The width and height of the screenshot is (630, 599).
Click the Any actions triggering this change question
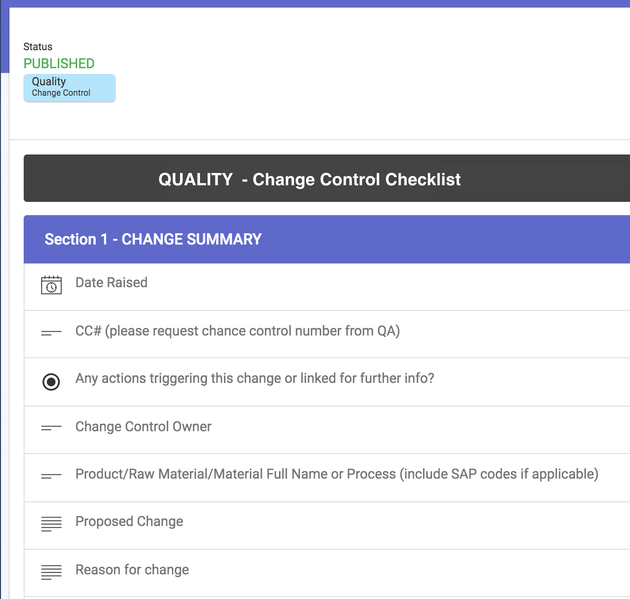(x=255, y=378)
